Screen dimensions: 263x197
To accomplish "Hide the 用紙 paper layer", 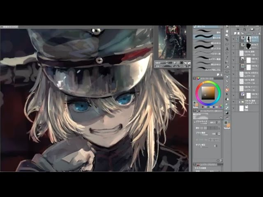I will pyautogui.click(x=233, y=108).
